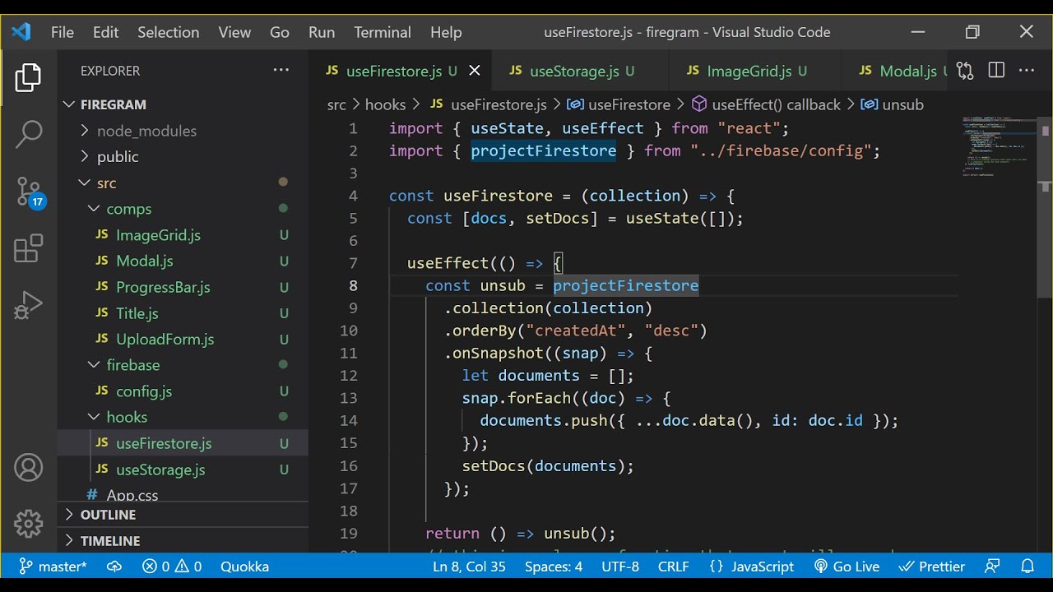Click the Split Editor Right icon

(x=996, y=71)
